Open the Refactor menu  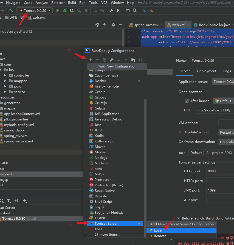point(58,3)
